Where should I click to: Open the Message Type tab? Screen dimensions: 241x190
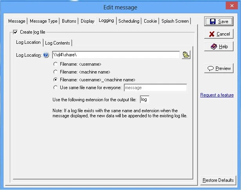43,21
